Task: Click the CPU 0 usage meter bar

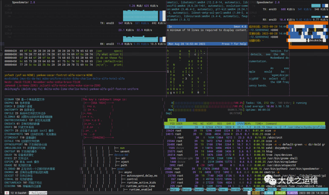Action: [x=207, y=103]
